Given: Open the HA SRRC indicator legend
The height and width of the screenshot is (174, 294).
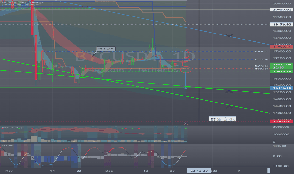Looking at the screenshot, I should [7, 146].
